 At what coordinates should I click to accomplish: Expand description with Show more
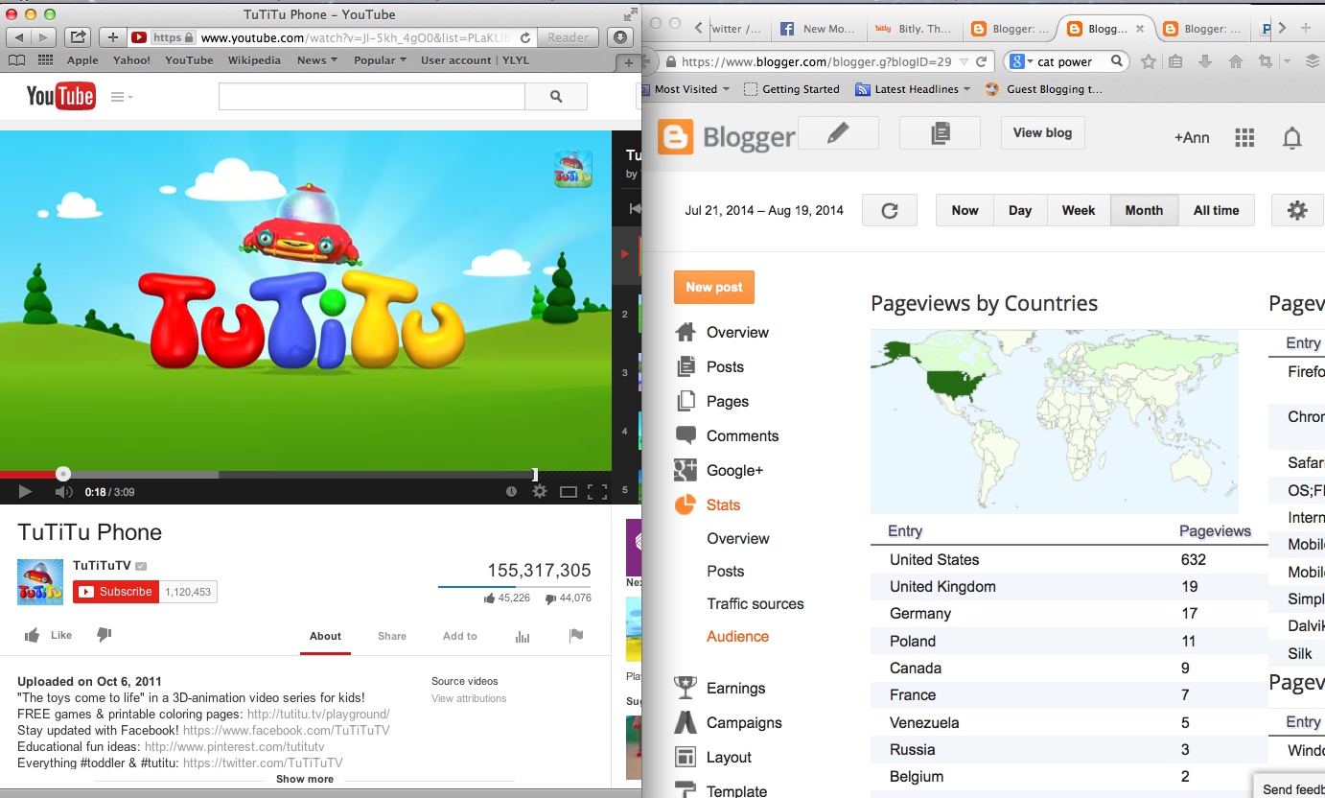[305, 779]
